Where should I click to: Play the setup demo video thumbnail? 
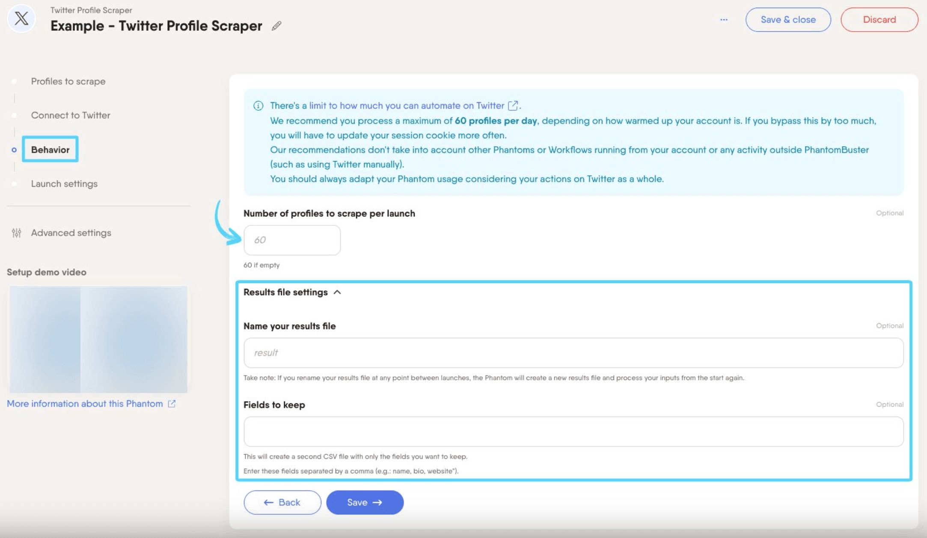98,340
